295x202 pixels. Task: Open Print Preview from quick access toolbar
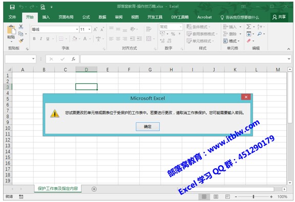[43, 7]
